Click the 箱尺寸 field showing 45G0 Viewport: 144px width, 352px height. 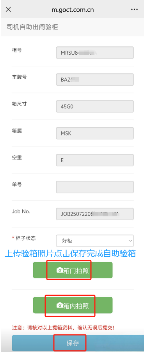pos(95,106)
